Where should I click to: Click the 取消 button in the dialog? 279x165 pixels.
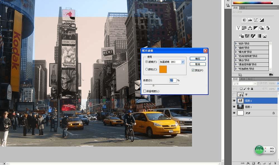coord(198,64)
